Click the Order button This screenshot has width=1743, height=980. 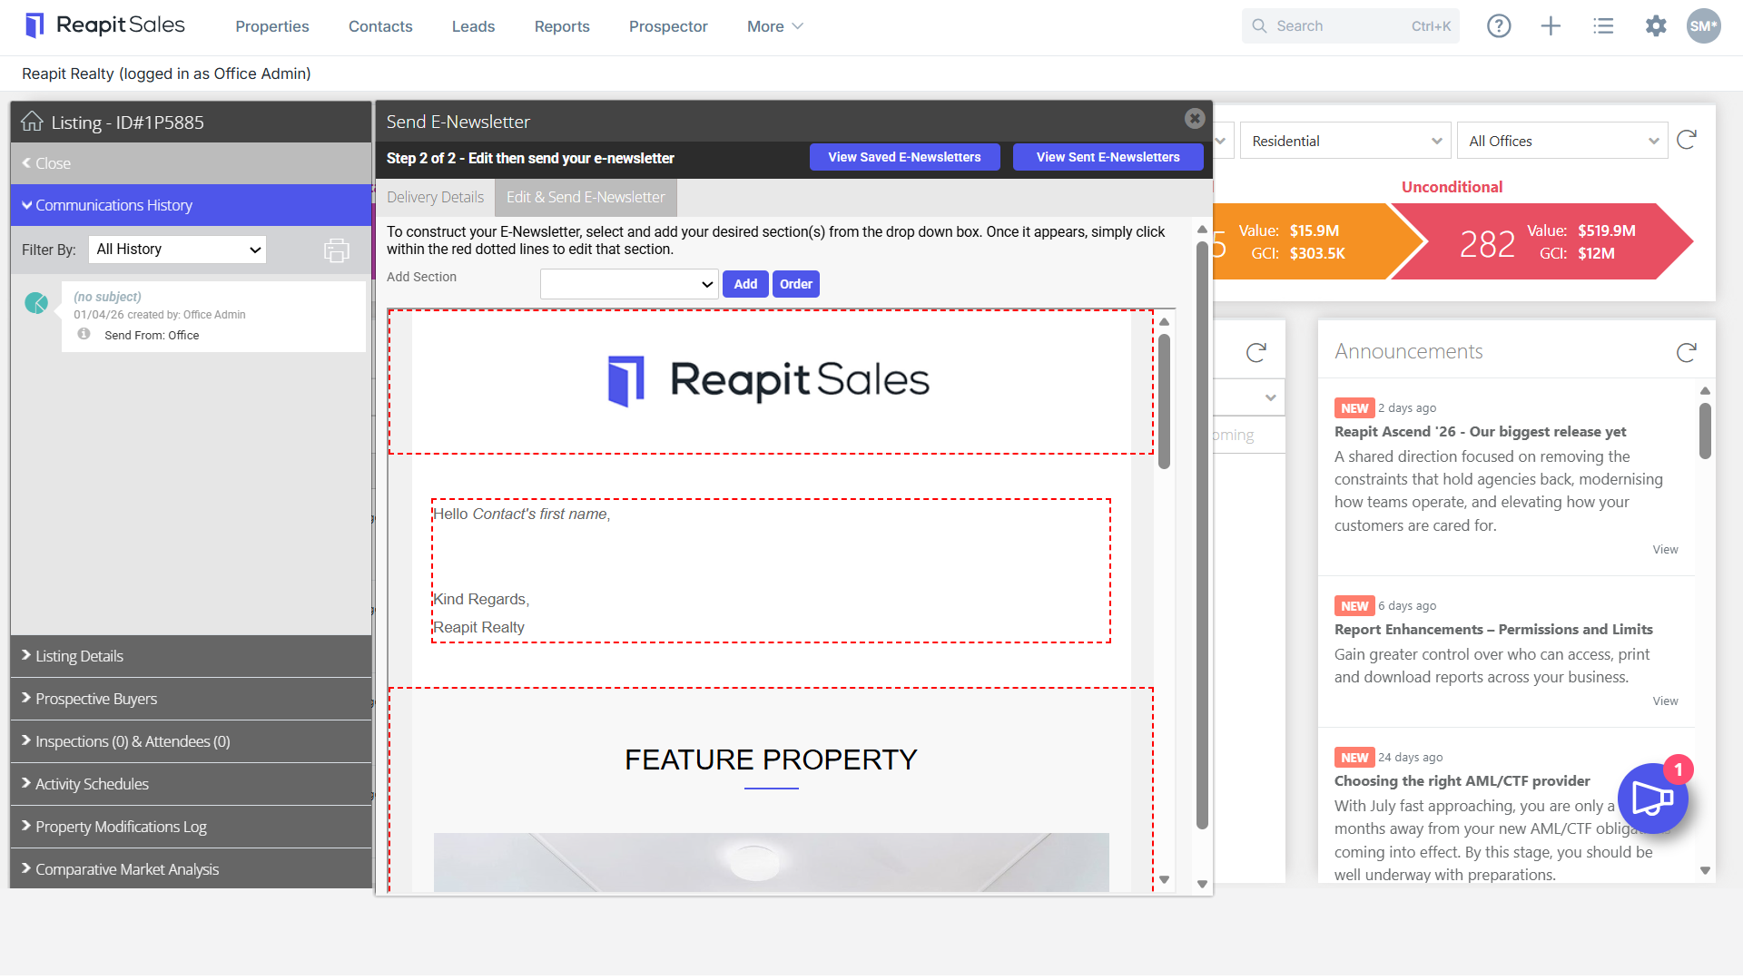(796, 284)
